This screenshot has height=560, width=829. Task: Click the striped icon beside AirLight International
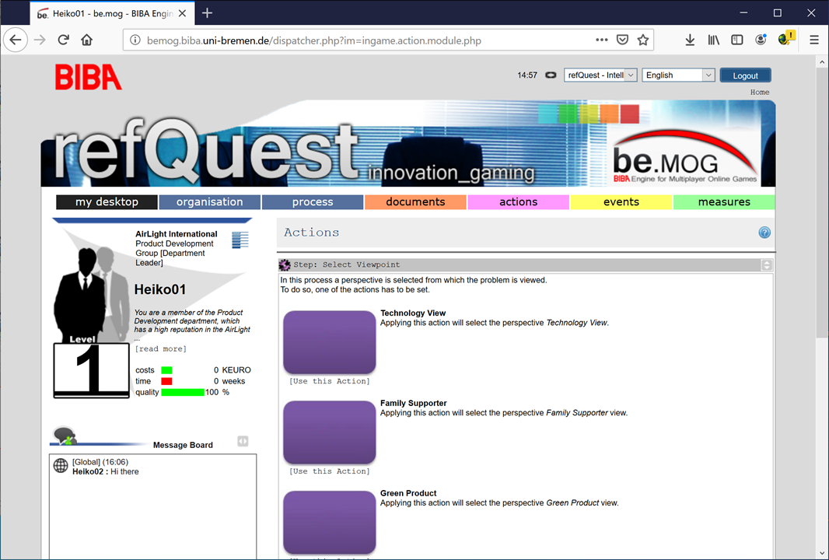click(x=240, y=240)
